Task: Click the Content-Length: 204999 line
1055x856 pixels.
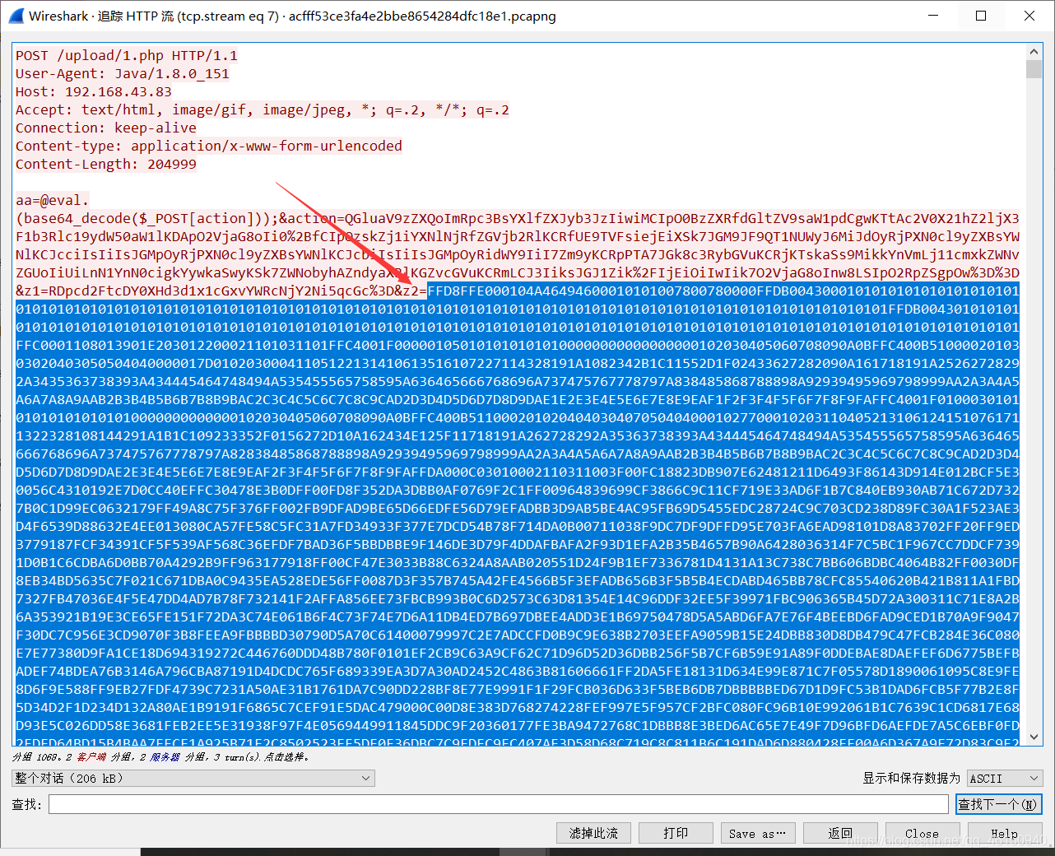Action: (106, 164)
